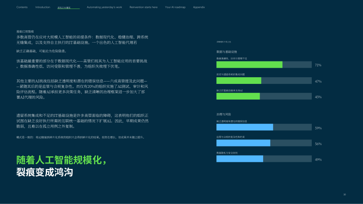Select the 56% value label
The width and height of the screenshot is (363, 204).
pyautogui.click(x=318, y=144)
